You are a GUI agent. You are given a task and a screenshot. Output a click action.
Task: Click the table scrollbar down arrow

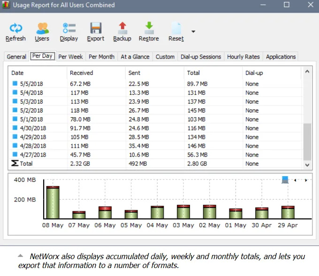click(x=307, y=165)
